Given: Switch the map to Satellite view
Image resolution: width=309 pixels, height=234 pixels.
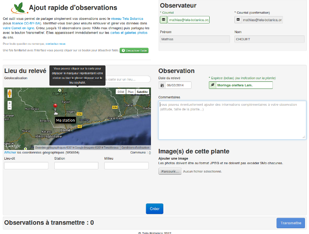Looking at the screenshot, I should (142, 92).
